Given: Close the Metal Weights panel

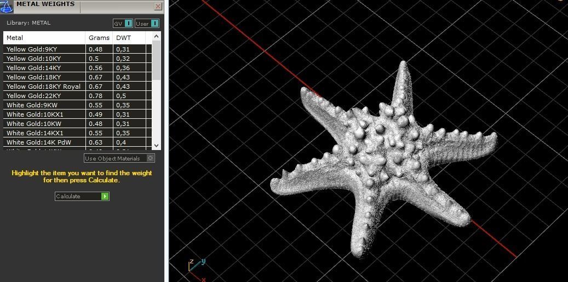Looking at the screenshot, I should [158, 6].
